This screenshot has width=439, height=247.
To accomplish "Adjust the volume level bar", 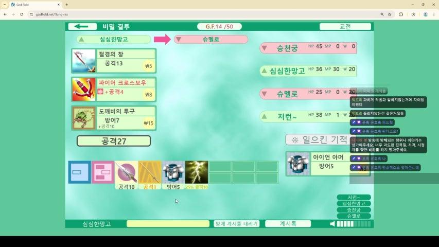I will point(354,224).
